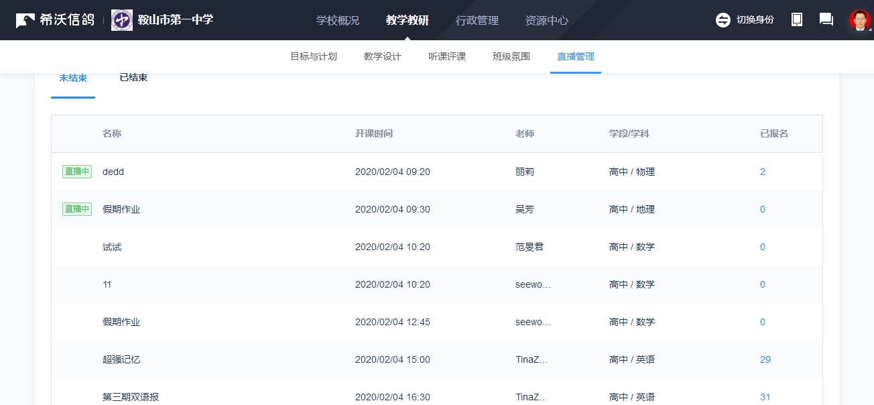The image size is (874, 405).
Task: Open 教学教研 in top navigation
Action: click(408, 21)
